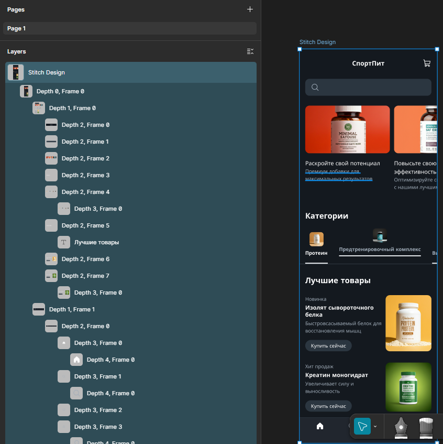
Task: Click the top-right selection handle of the frame
Action: coord(437,49)
